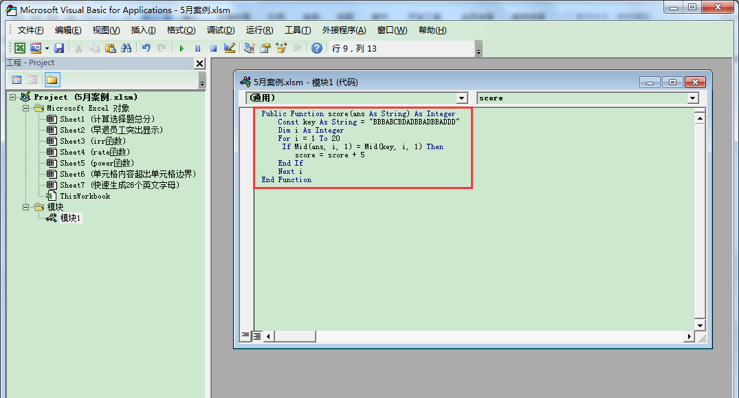
Task: Open Project panel toolbar options arrow
Action: point(202,80)
